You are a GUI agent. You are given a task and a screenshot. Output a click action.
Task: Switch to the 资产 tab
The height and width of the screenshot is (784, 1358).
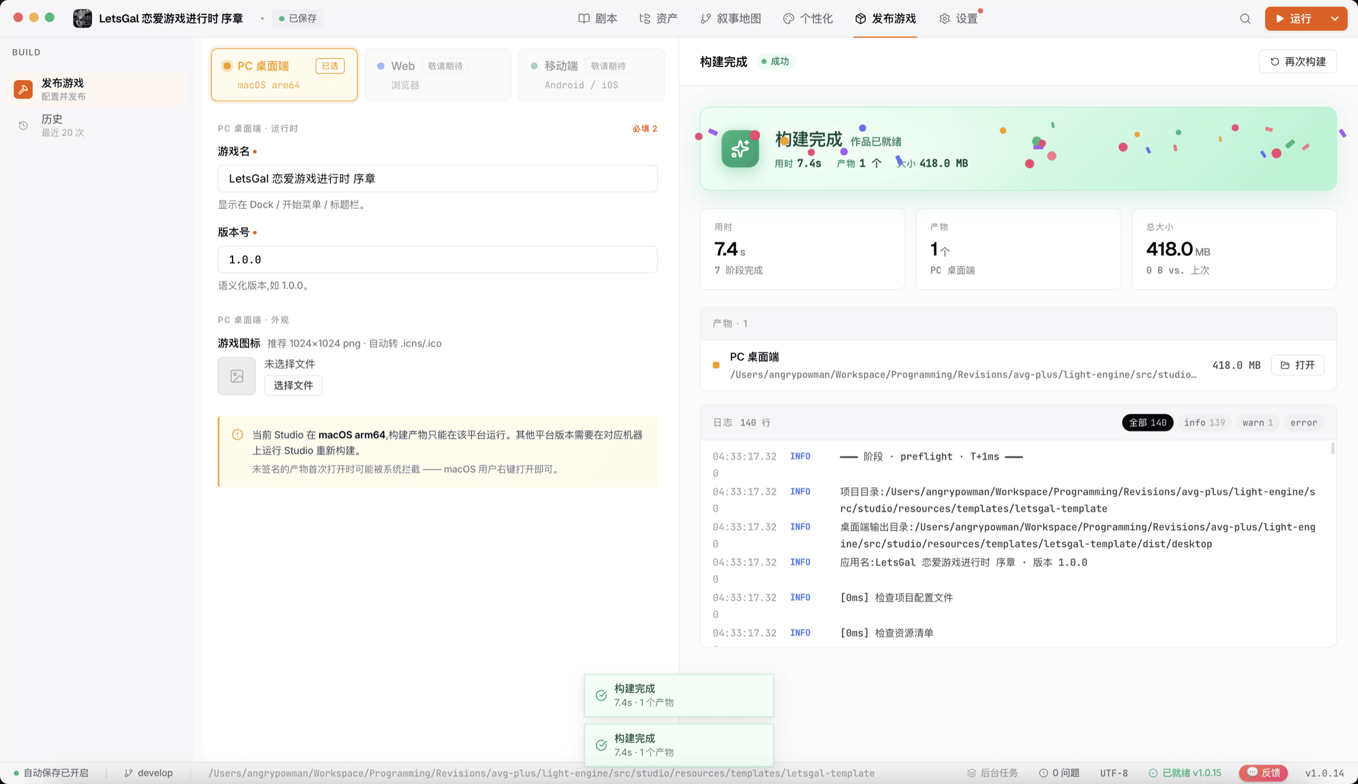pos(658,19)
